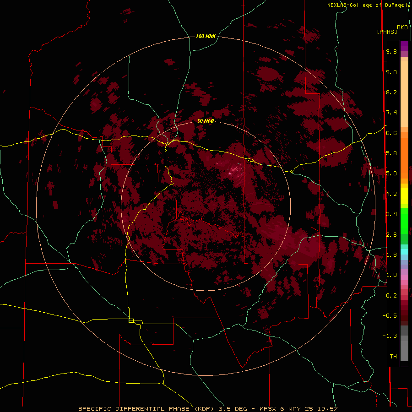Click the 9.0 value on the scale
The height and width of the screenshot is (412, 412).
pyautogui.click(x=391, y=72)
